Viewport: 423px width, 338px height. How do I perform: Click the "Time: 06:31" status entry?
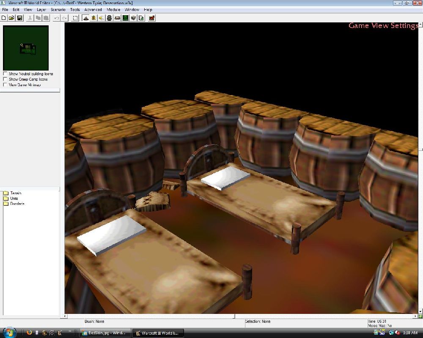coord(377,321)
